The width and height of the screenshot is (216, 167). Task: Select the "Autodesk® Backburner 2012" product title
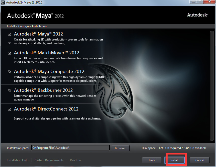pos(43,90)
